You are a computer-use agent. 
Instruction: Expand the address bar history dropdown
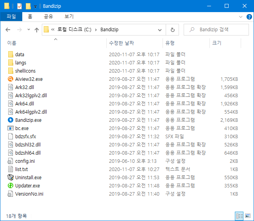click(x=160, y=30)
